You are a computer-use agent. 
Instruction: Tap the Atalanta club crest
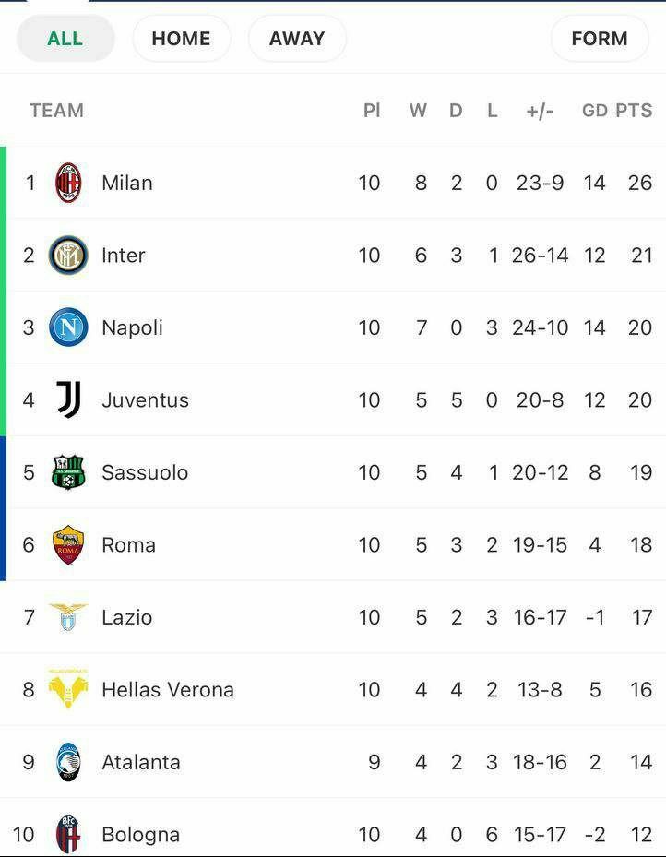coord(68,762)
